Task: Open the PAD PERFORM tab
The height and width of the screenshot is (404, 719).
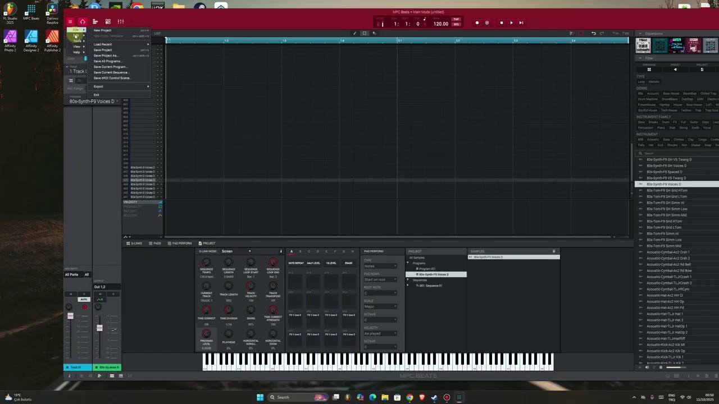Action: pyautogui.click(x=180, y=244)
